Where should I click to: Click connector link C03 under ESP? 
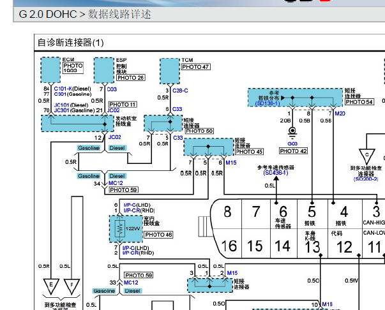tap(112, 89)
